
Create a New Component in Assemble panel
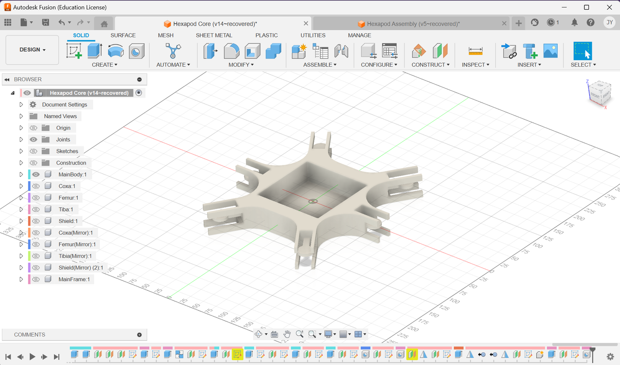tap(298, 51)
